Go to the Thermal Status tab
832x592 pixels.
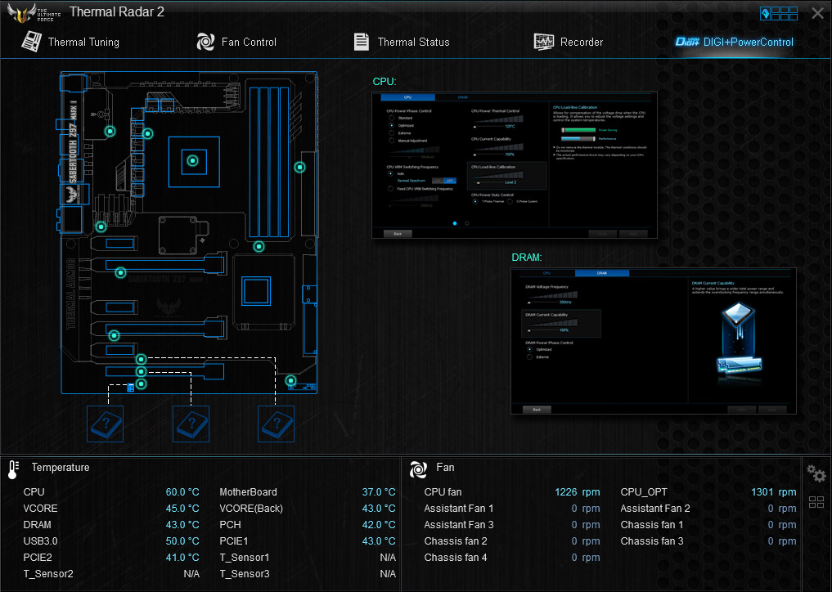[402, 42]
